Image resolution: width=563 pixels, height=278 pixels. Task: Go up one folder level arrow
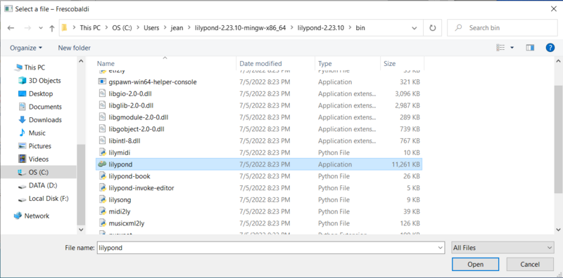point(52,28)
